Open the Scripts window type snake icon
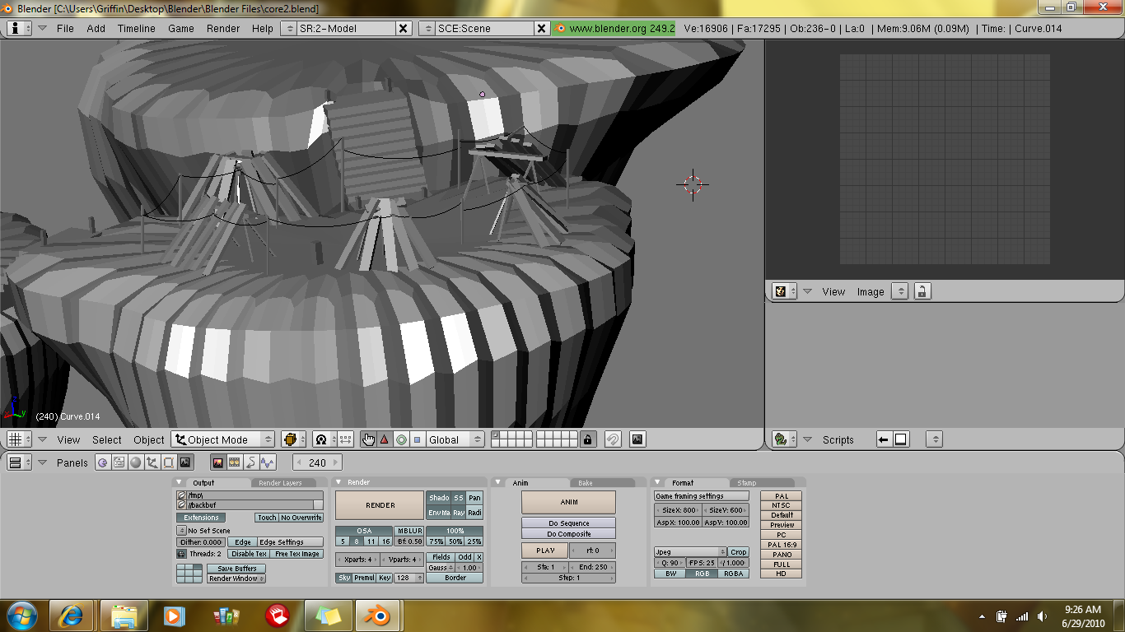Viewport: 1125px width, 632px height. (x=785, y=439)
